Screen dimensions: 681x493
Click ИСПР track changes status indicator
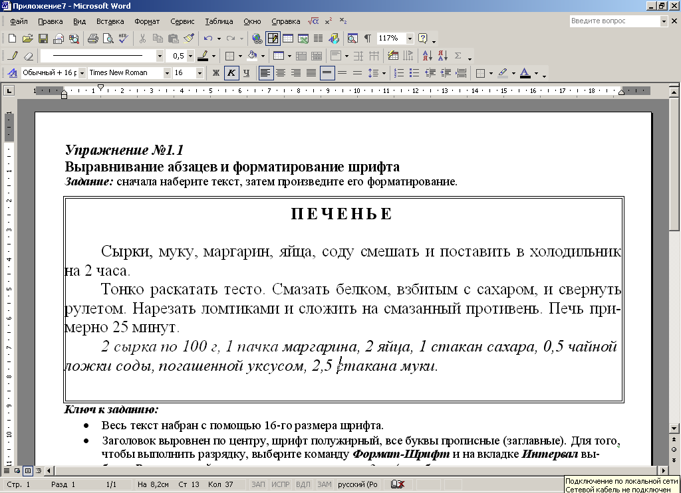pos(280,484)
